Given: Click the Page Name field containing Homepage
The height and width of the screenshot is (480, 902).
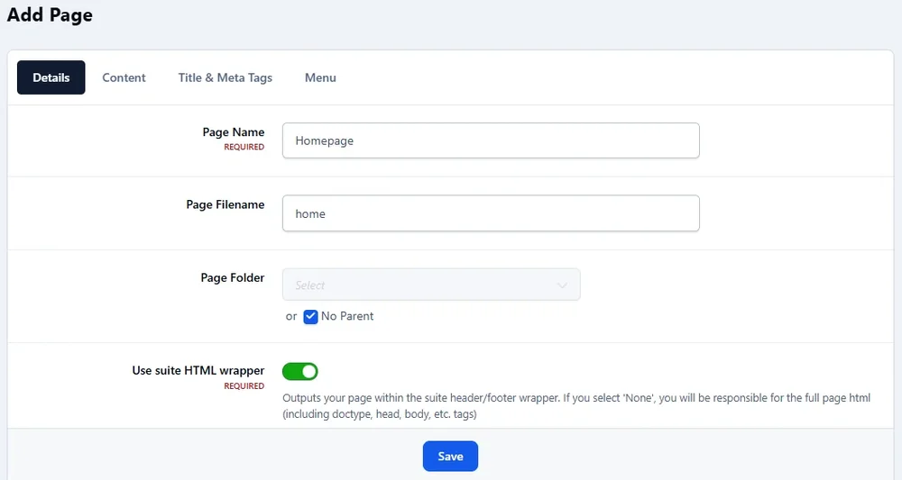Looking at the screenshot, I should (x=491, y=140).
